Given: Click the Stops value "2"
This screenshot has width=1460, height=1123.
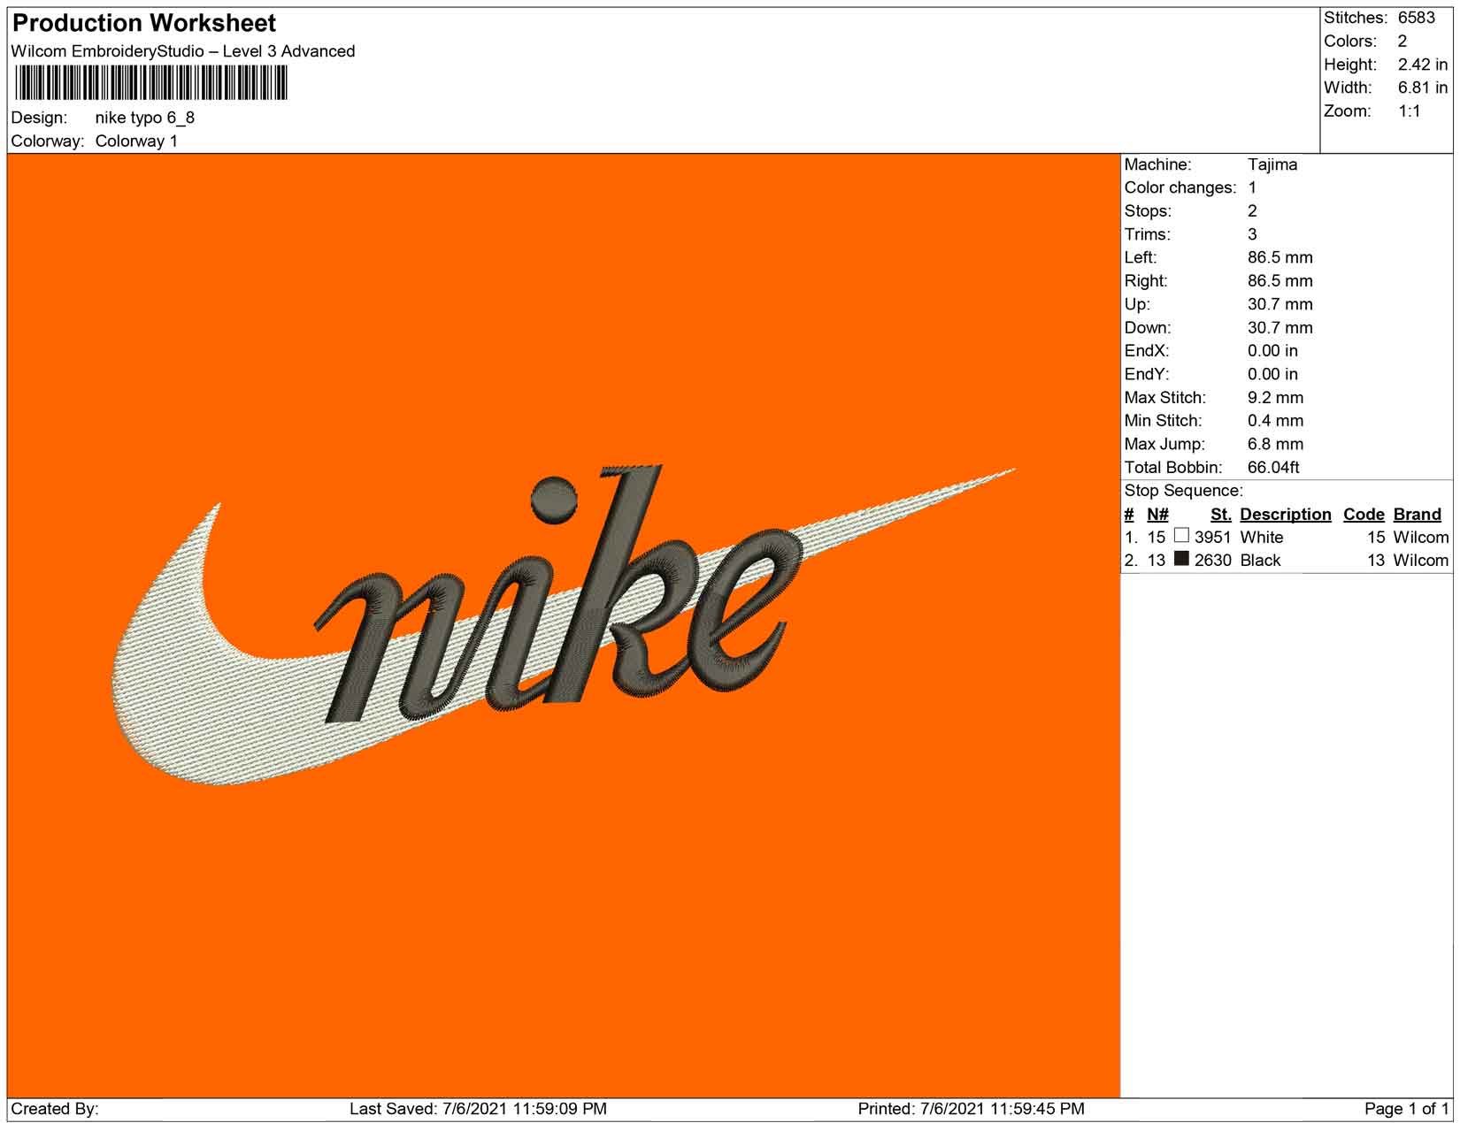Looking at the screenshot, I should (1252, 210).
